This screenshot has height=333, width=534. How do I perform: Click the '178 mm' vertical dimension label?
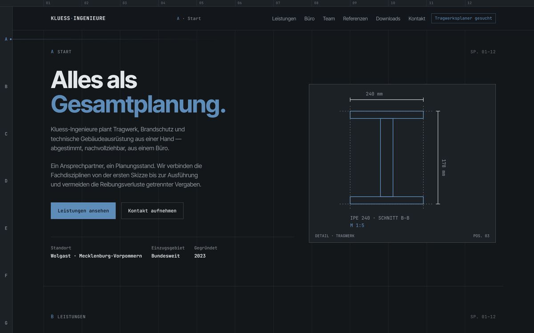tap(443, 167)
